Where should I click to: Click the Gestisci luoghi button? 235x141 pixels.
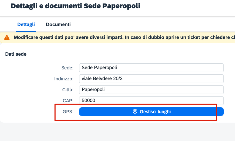(151, 112)
